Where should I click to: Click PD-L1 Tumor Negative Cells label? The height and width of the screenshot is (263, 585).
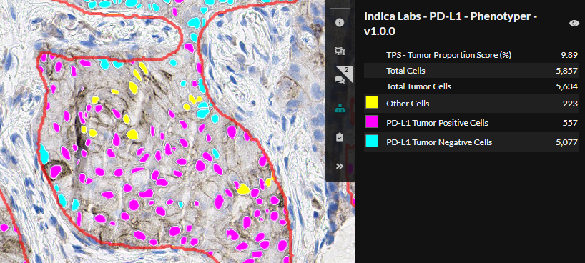coord(439,142)
